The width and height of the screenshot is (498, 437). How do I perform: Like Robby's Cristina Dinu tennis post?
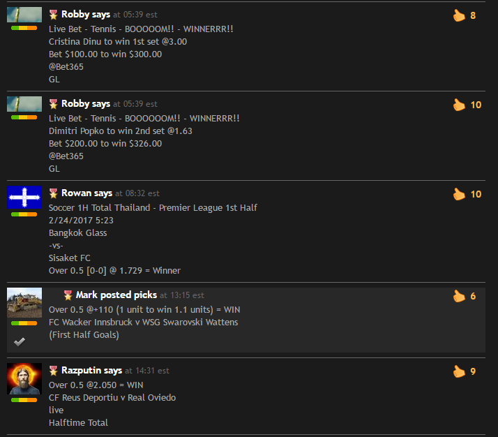459,15
